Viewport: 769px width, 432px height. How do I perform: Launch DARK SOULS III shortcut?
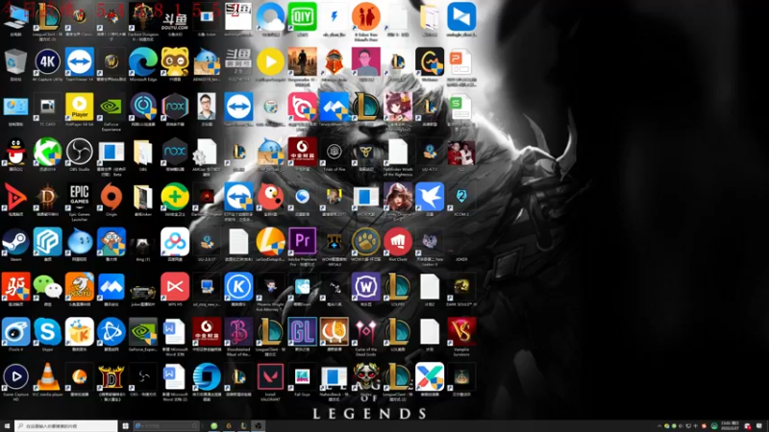tap(461, 287)
